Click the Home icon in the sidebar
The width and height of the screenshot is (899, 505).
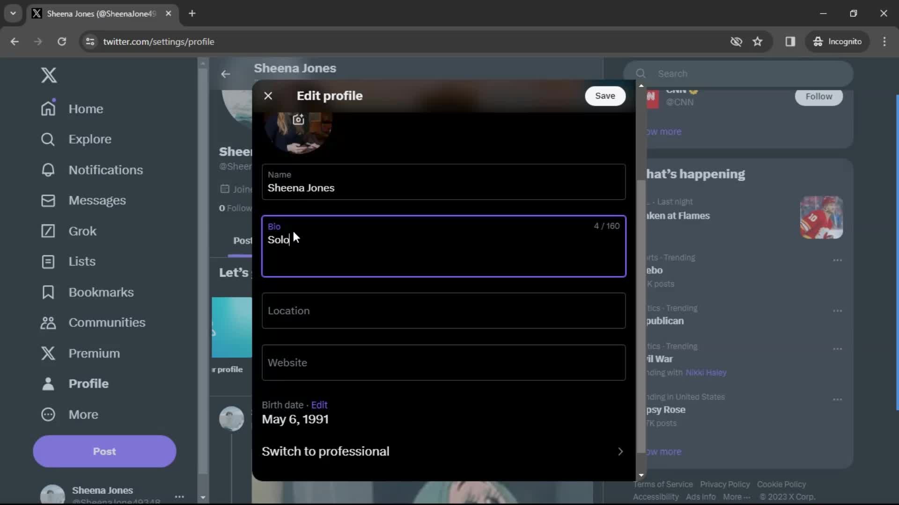(48, 108)
